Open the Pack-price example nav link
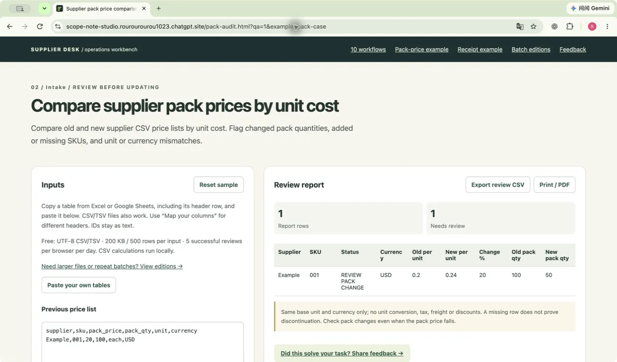This screenshot has height=362, width=617. click(x=422, y=49)
